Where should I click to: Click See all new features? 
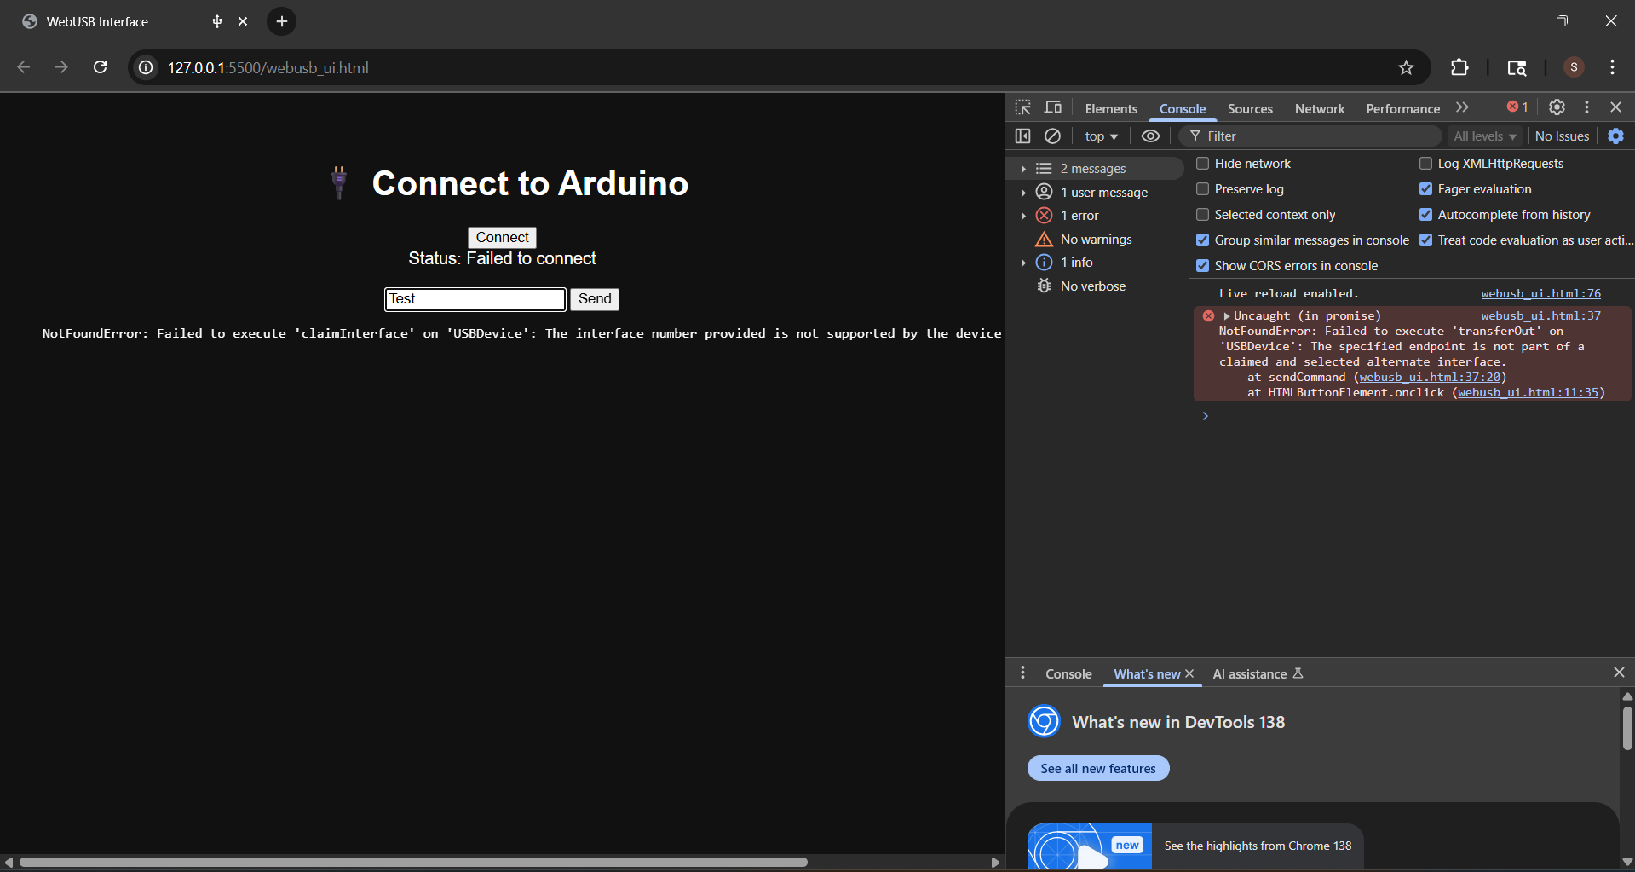click(1098, 768)
